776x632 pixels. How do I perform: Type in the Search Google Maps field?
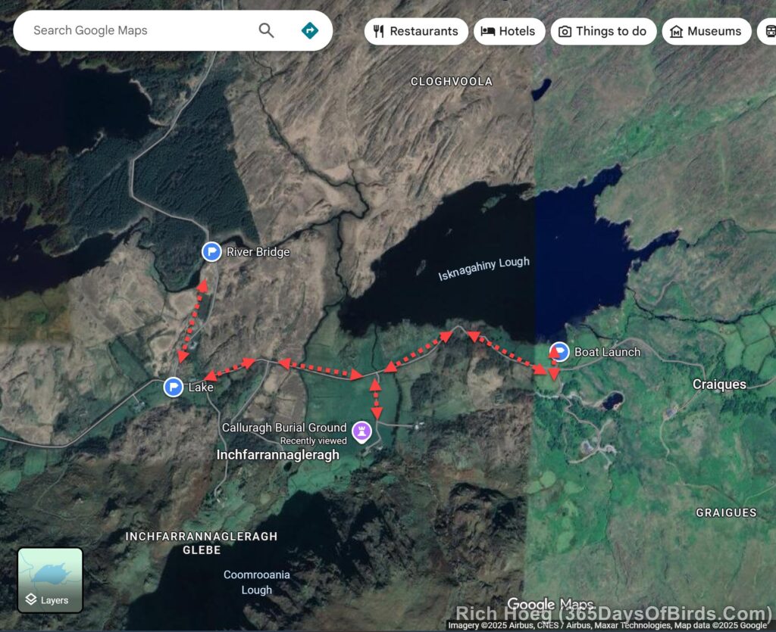pyautogui.click(x=136, y=30)
